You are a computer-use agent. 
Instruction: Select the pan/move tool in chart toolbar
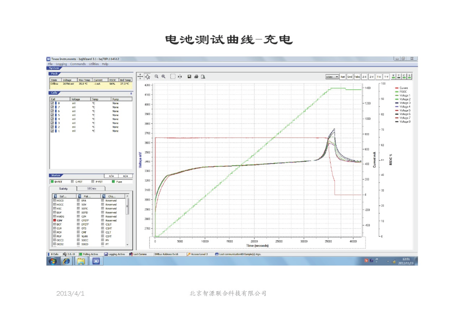click(x=141, y=77)
